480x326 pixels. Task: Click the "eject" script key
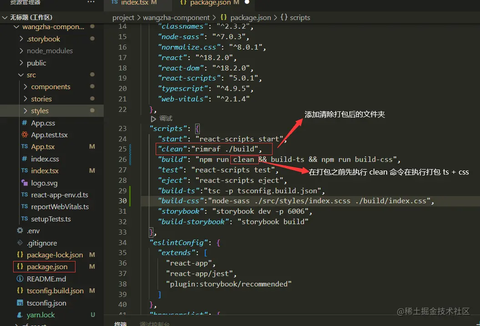coord(172,181)
